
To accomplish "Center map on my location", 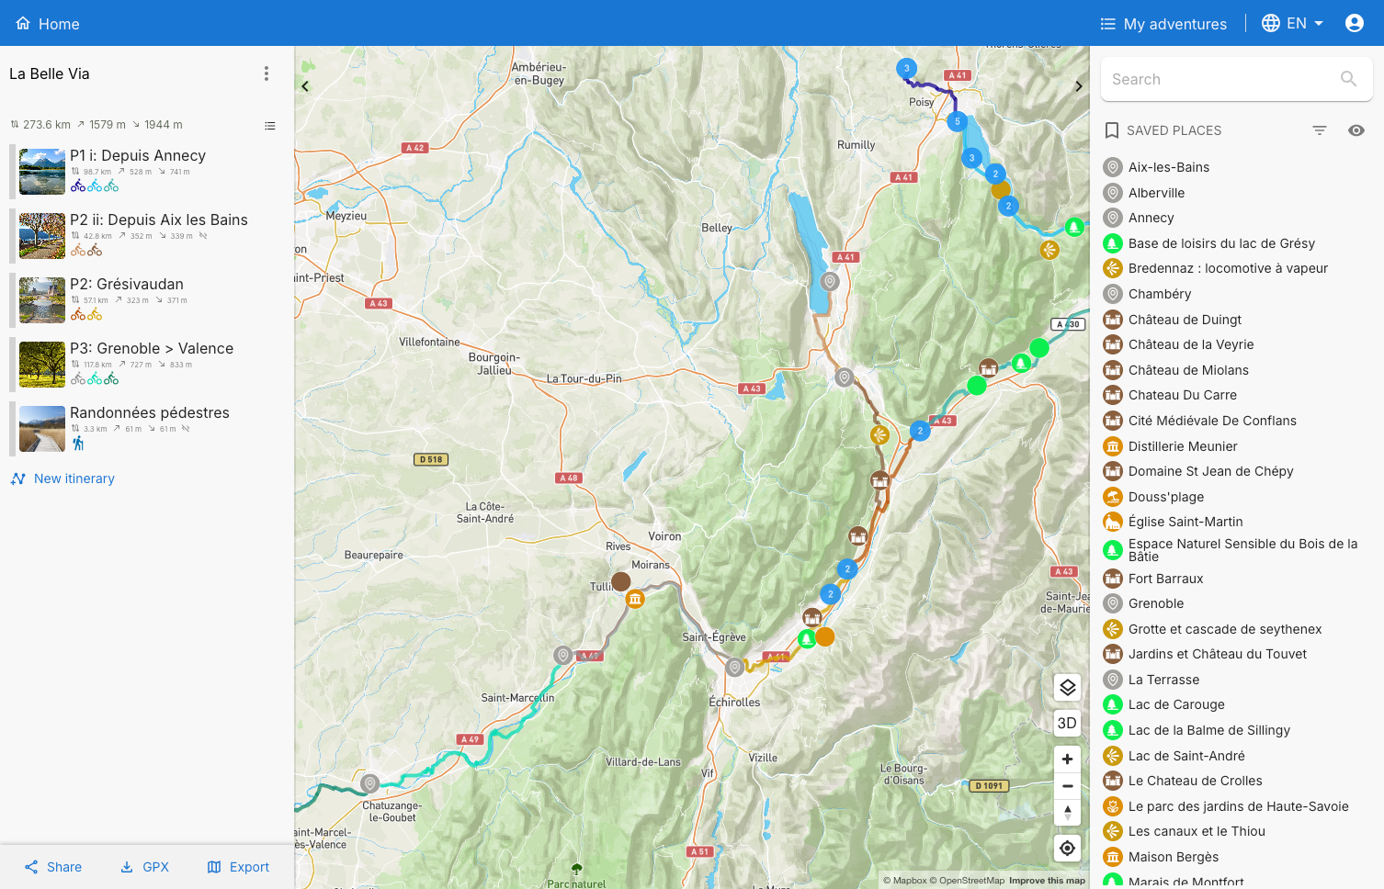I will point(1067,848).
